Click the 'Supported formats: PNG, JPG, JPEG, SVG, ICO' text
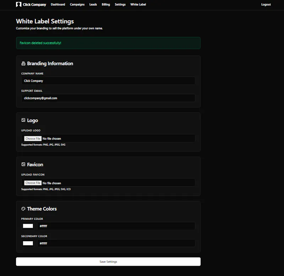 46,189
